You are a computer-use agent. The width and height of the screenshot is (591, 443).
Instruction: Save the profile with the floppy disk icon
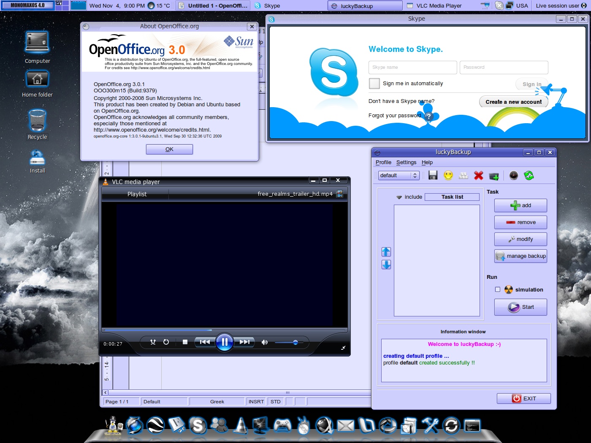433,175
